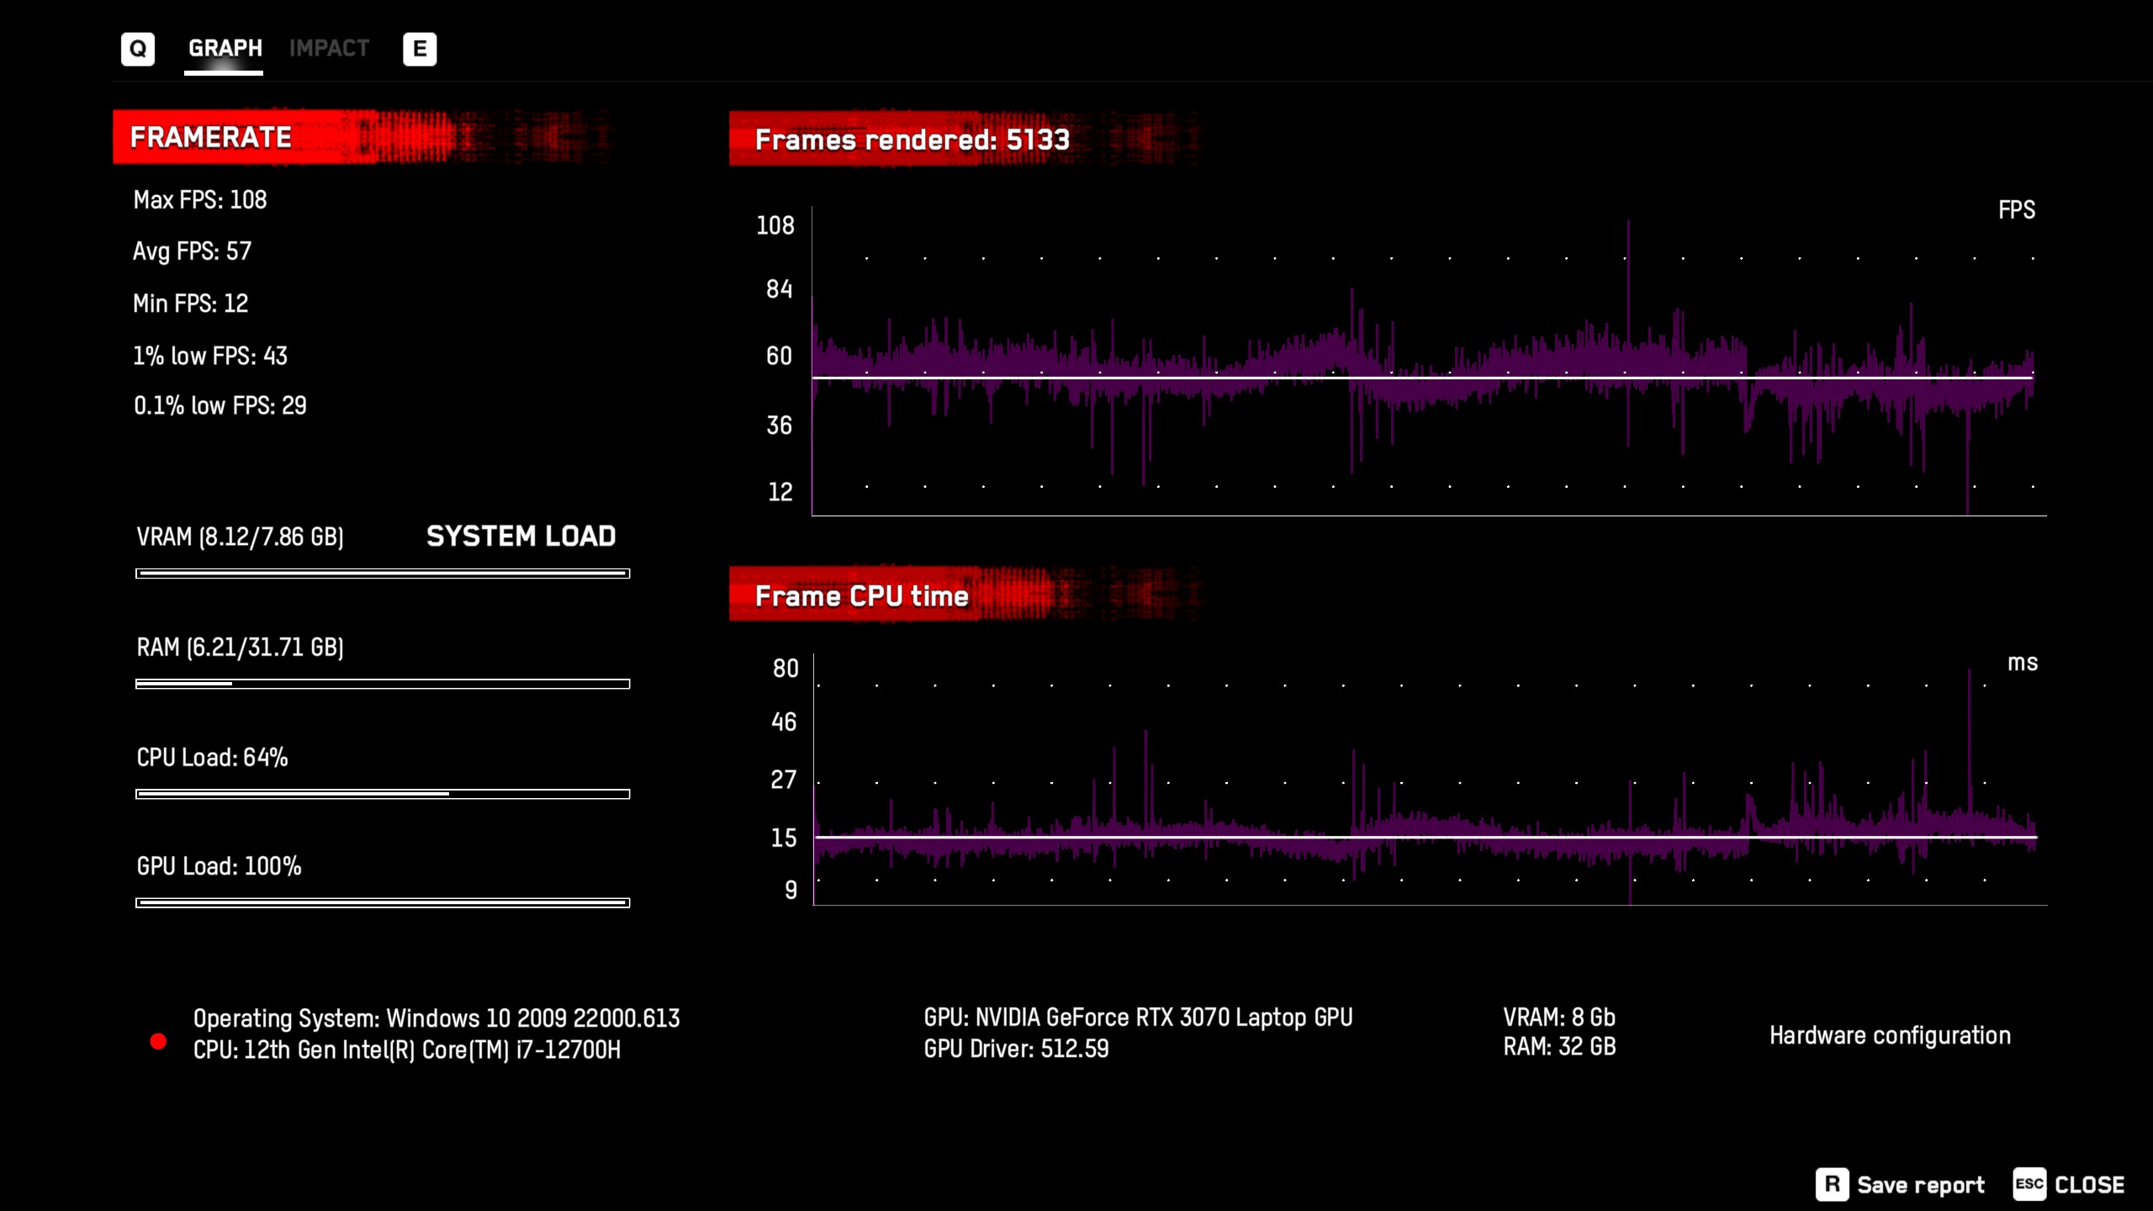Click the Frame CPU time header
Viewport: 2153px width, 1211px height.
(861, 596)
